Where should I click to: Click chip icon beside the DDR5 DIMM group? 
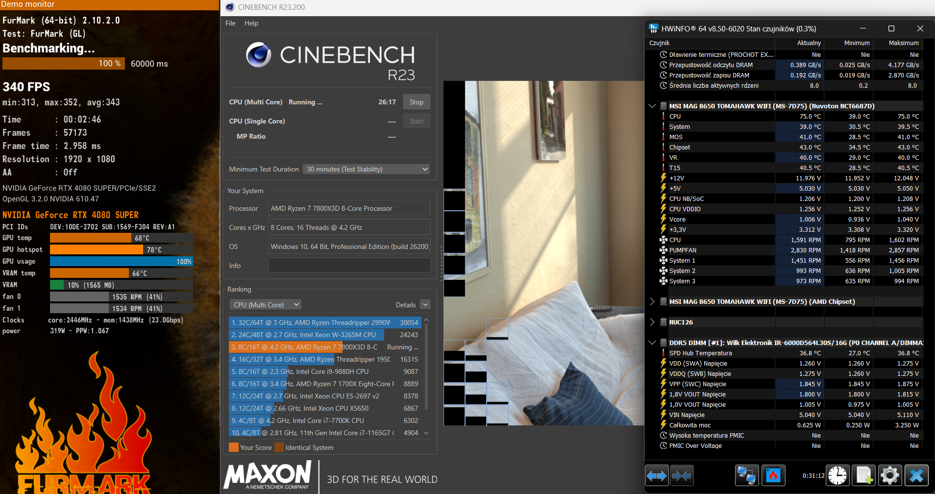pos(664,343)
